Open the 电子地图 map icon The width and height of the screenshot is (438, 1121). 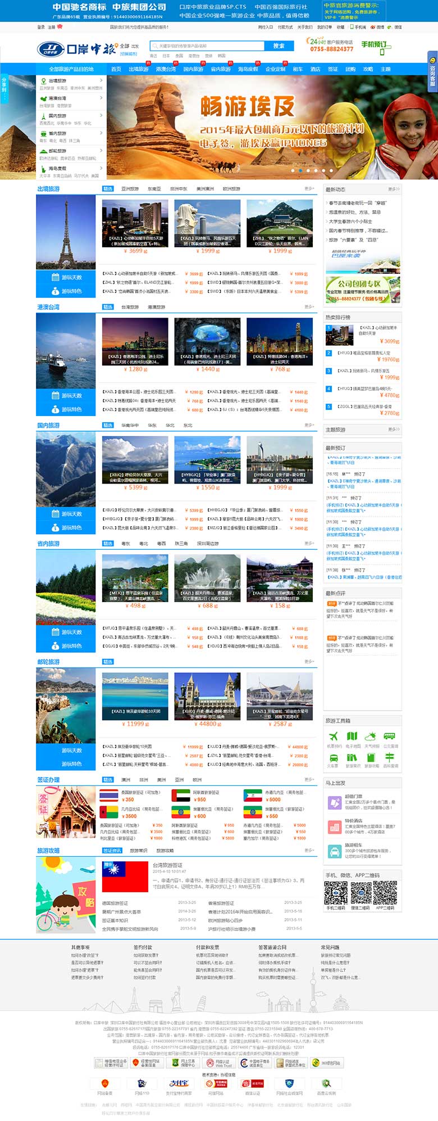point(352,736)
